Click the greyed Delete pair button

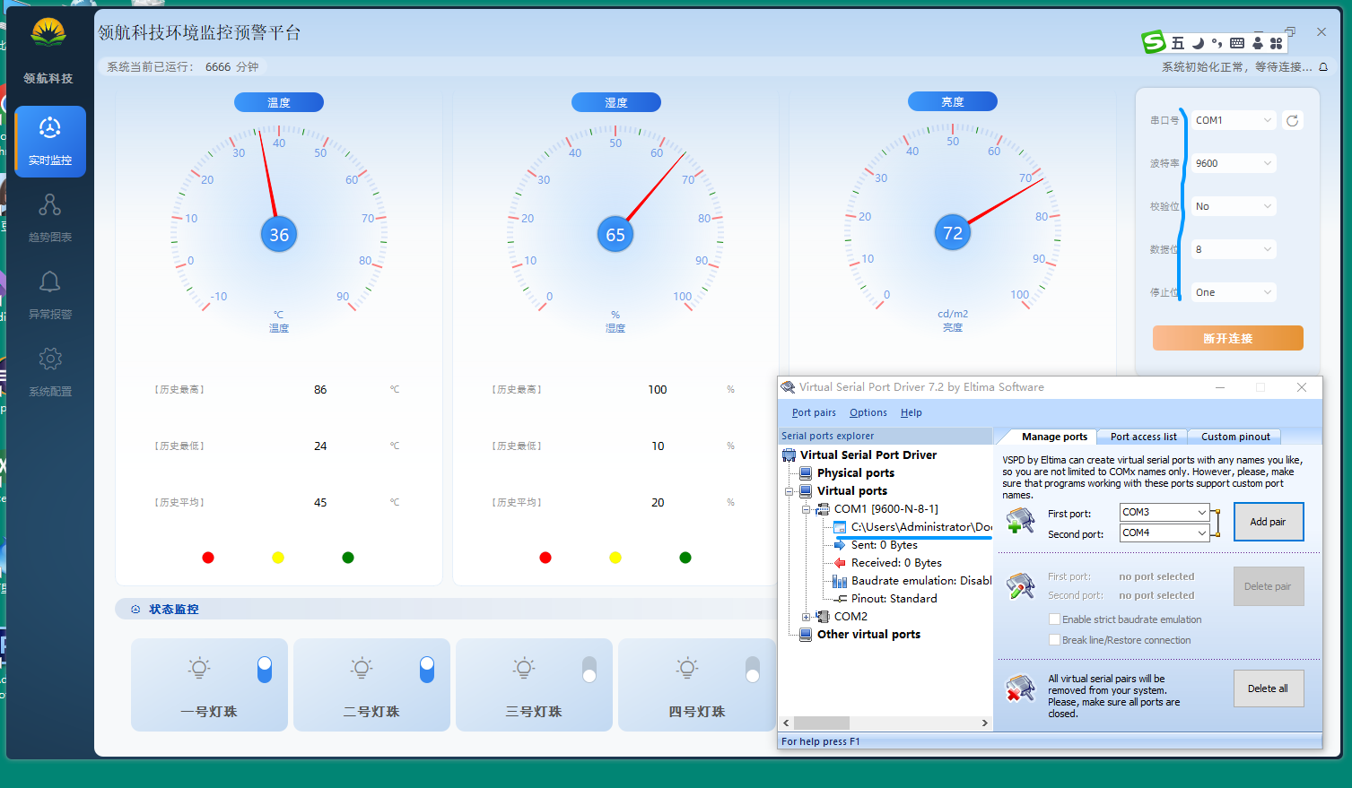coord(1269,586)
